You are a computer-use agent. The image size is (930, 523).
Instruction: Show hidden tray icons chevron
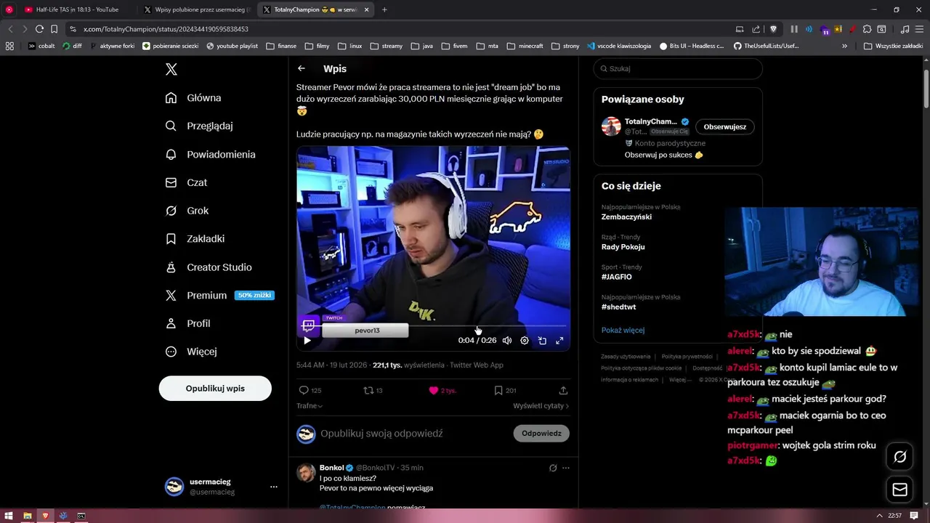(x=880, y=516)
